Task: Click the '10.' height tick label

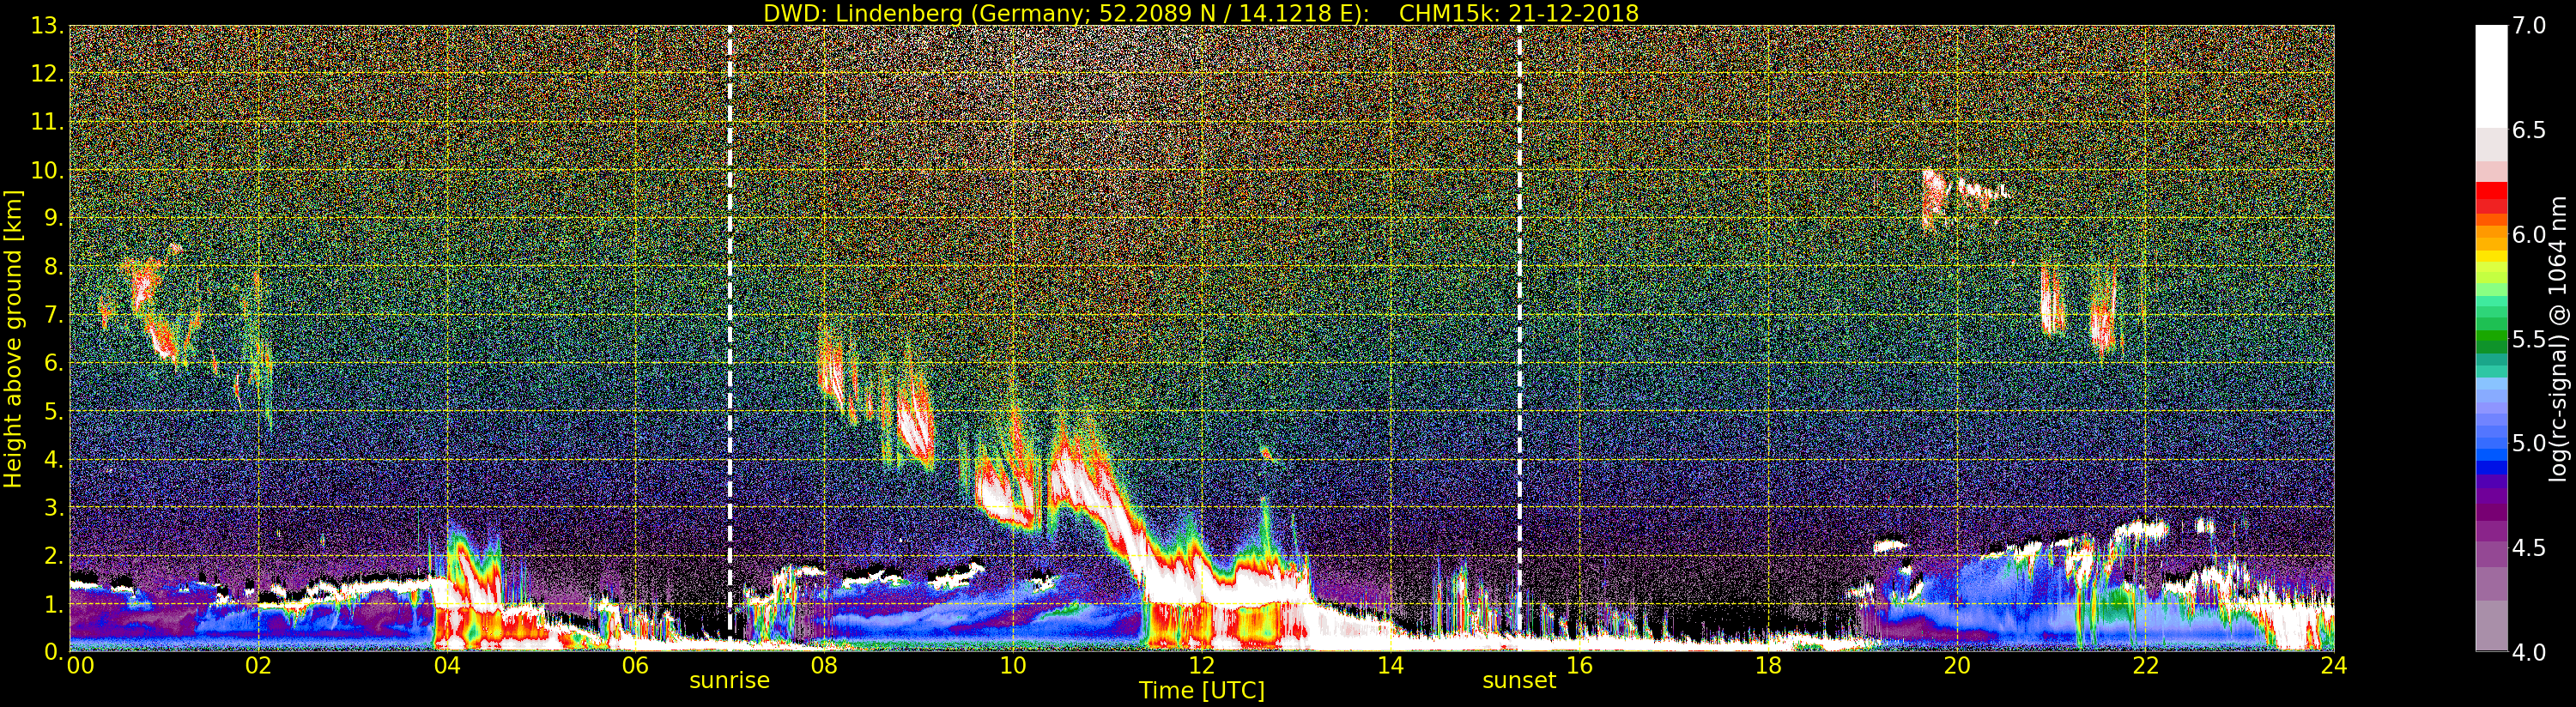Action: [x=47, y=170]
